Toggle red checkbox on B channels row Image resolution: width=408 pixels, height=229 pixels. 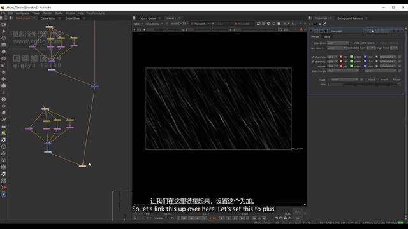pyautogui.click(x=340, y=62)
